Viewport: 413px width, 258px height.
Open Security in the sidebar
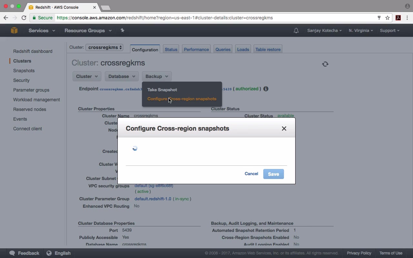coord(21,80)
